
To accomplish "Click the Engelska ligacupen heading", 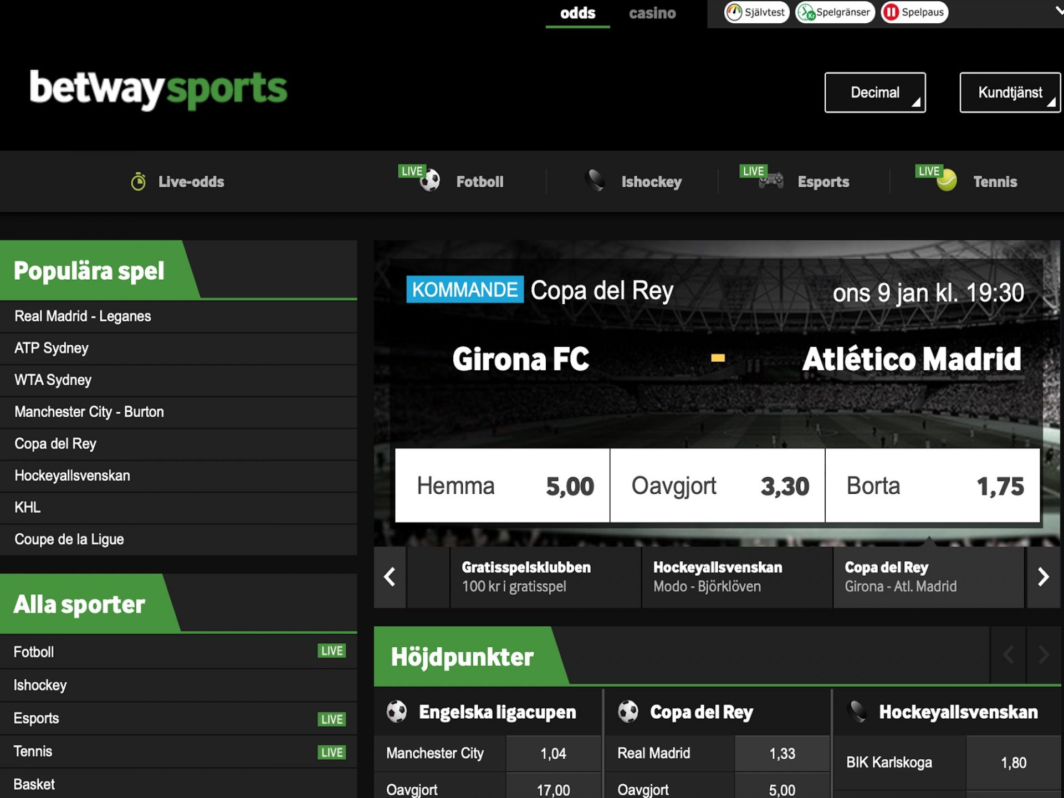I will coord(497,712).
